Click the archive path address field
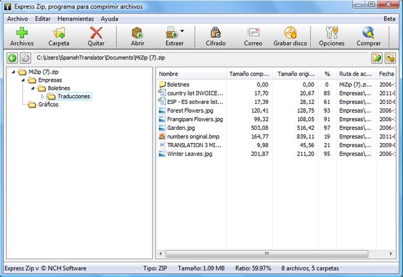The width and height of the screenshot is (403, 277). pos(201,58)
